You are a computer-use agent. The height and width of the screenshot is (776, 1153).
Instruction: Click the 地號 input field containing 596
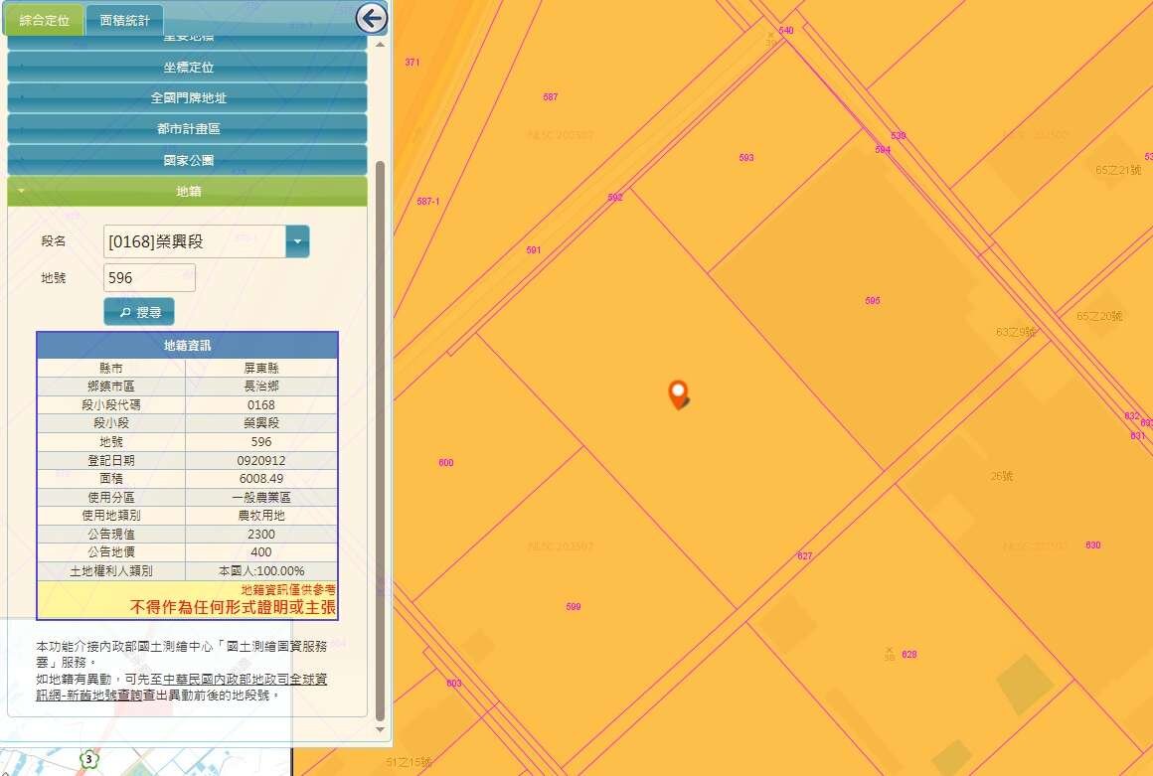149,278
